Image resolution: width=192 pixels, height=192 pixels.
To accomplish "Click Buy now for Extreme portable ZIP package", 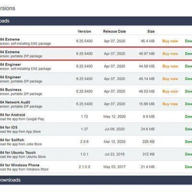I will pyautogui.click(x=170, y=54).
